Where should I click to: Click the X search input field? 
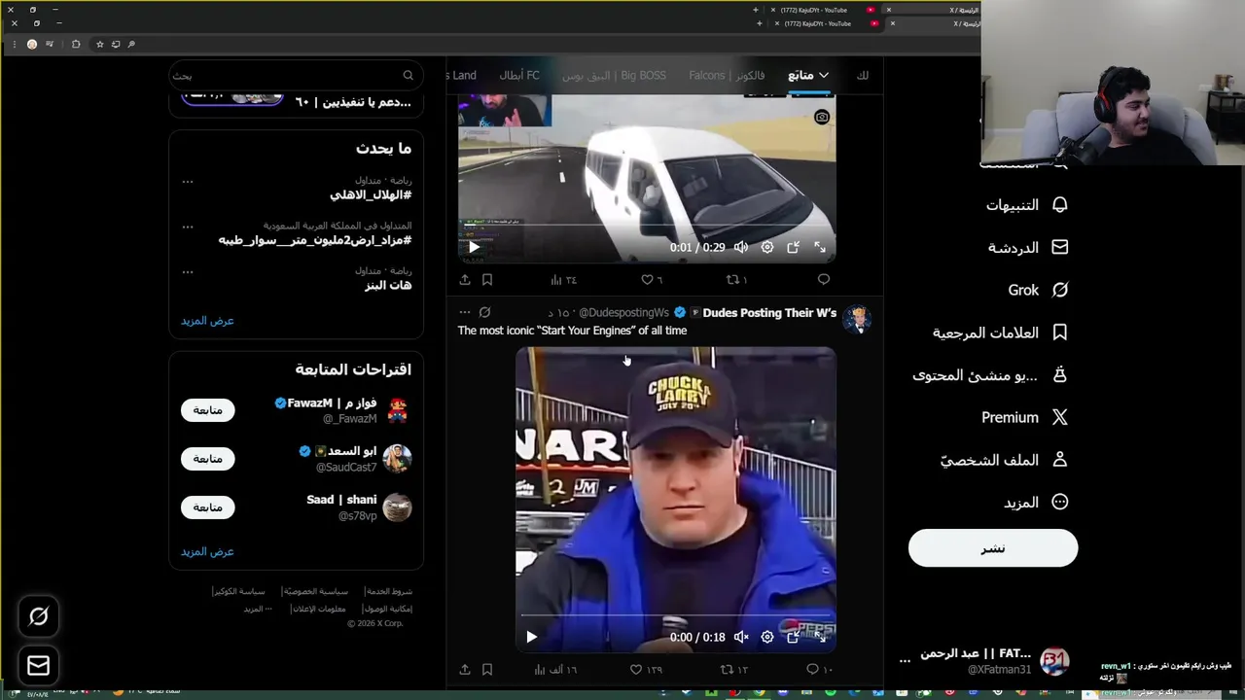pyautogui.click(x=297, y=75)
